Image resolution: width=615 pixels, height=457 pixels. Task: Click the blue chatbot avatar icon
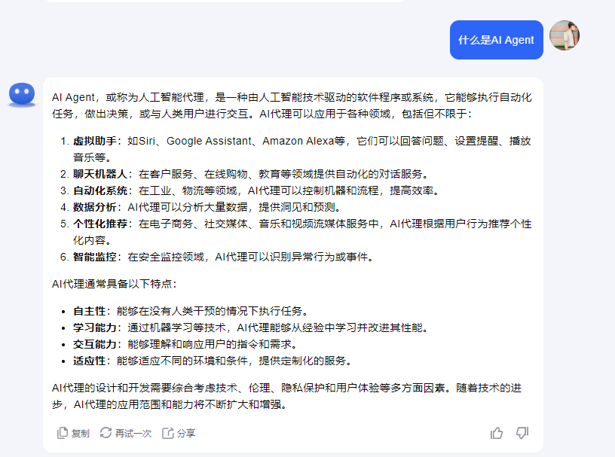[x=22, y=95]
